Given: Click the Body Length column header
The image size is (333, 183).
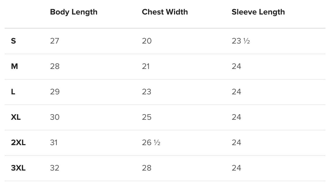Looking at the screenshot, I should 74,12.
